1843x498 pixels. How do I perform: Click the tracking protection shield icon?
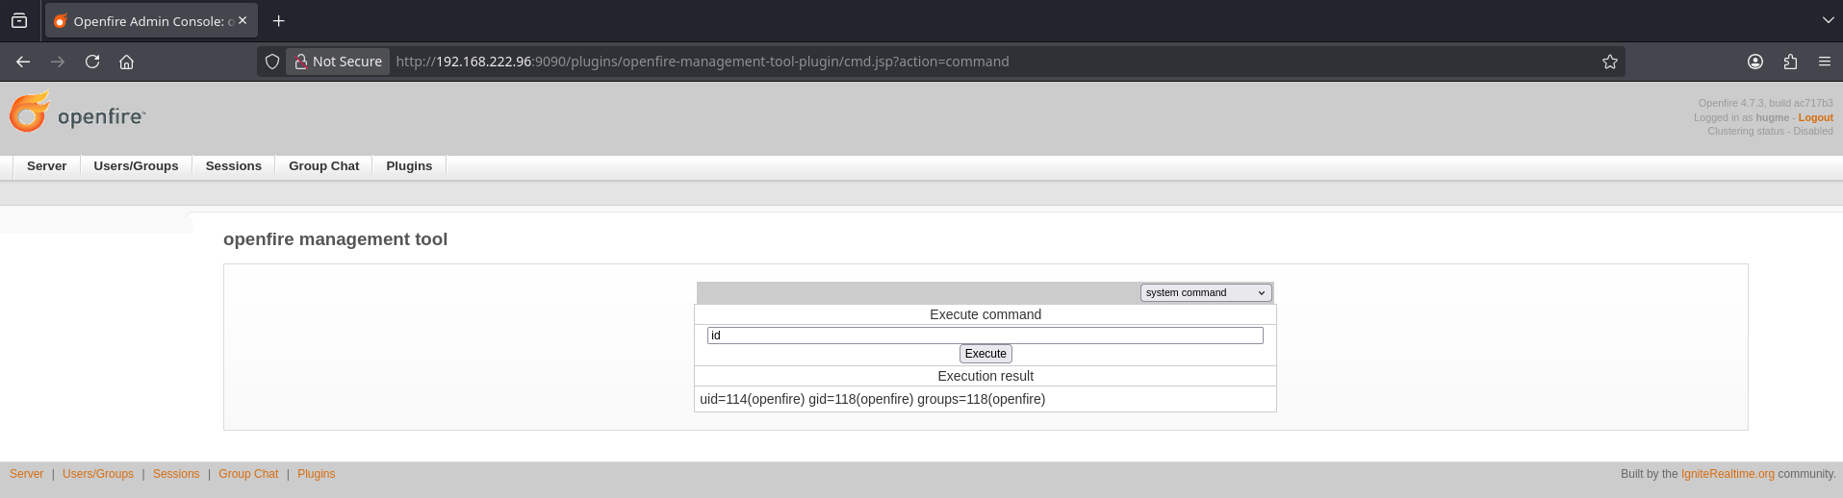tap(272, 62)
